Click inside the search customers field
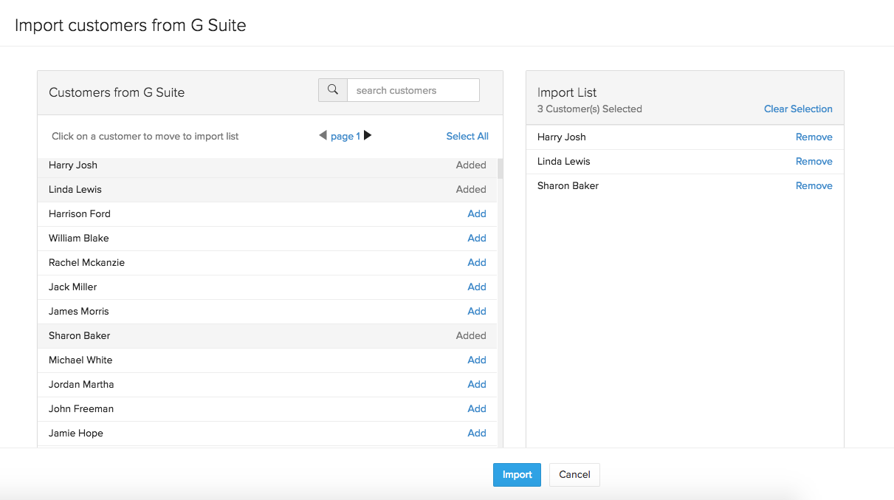894x500 pixels. [x=413, y=89]
